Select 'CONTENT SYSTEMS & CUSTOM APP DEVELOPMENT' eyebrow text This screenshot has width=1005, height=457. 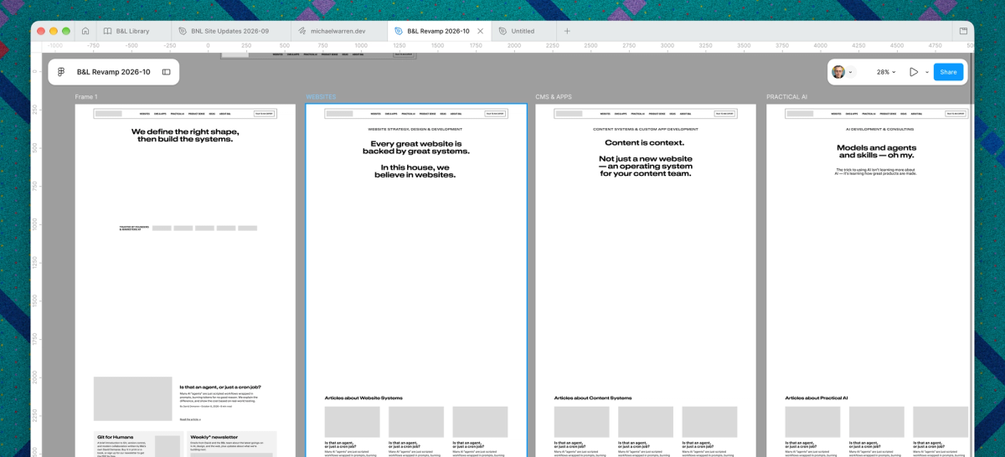[x=645, y=129]
